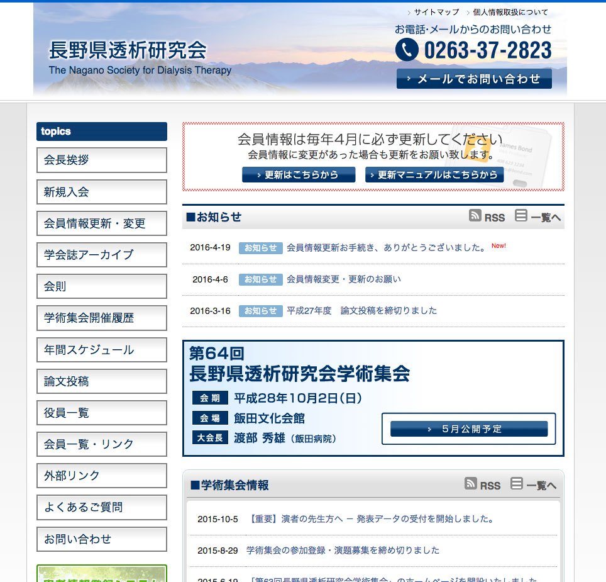This screenshot has width=606, height=582.
Task: Select 新規入会 in the sidebar
Action: (102, 192)
